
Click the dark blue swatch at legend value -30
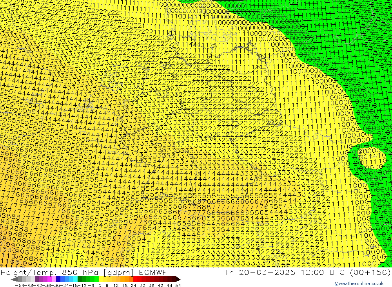pyautogui.click(x=58, y=279)
